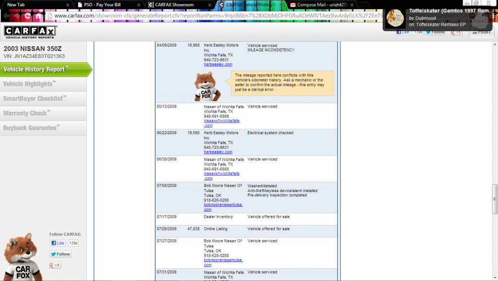Select the 07/26/2009 date cell
Viewport: 498px width, 281px height.
166,229
